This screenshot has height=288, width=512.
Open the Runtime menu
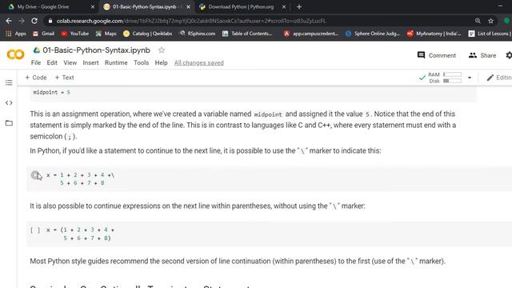(x=116, y=62)
